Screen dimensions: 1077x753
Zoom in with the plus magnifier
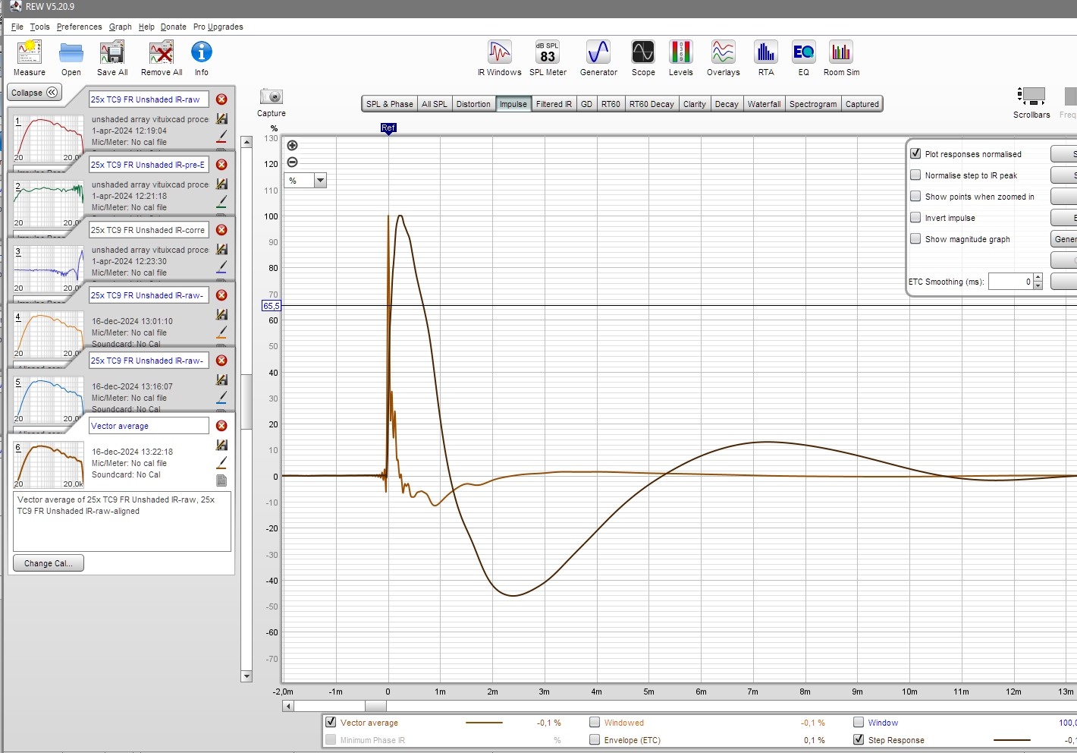(x=293, y=145)
